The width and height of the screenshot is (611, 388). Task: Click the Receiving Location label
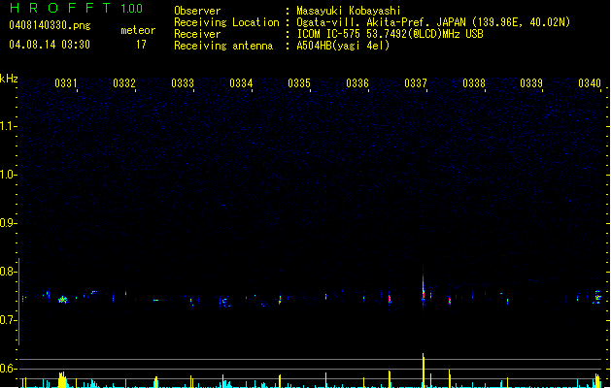pyautogui.click(x=226, y=22)
